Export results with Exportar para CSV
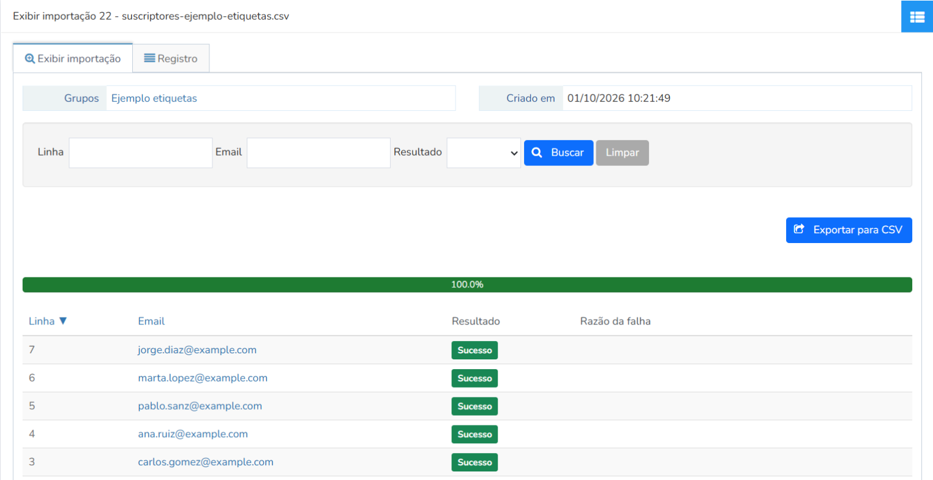 click(x=849, y=230)
